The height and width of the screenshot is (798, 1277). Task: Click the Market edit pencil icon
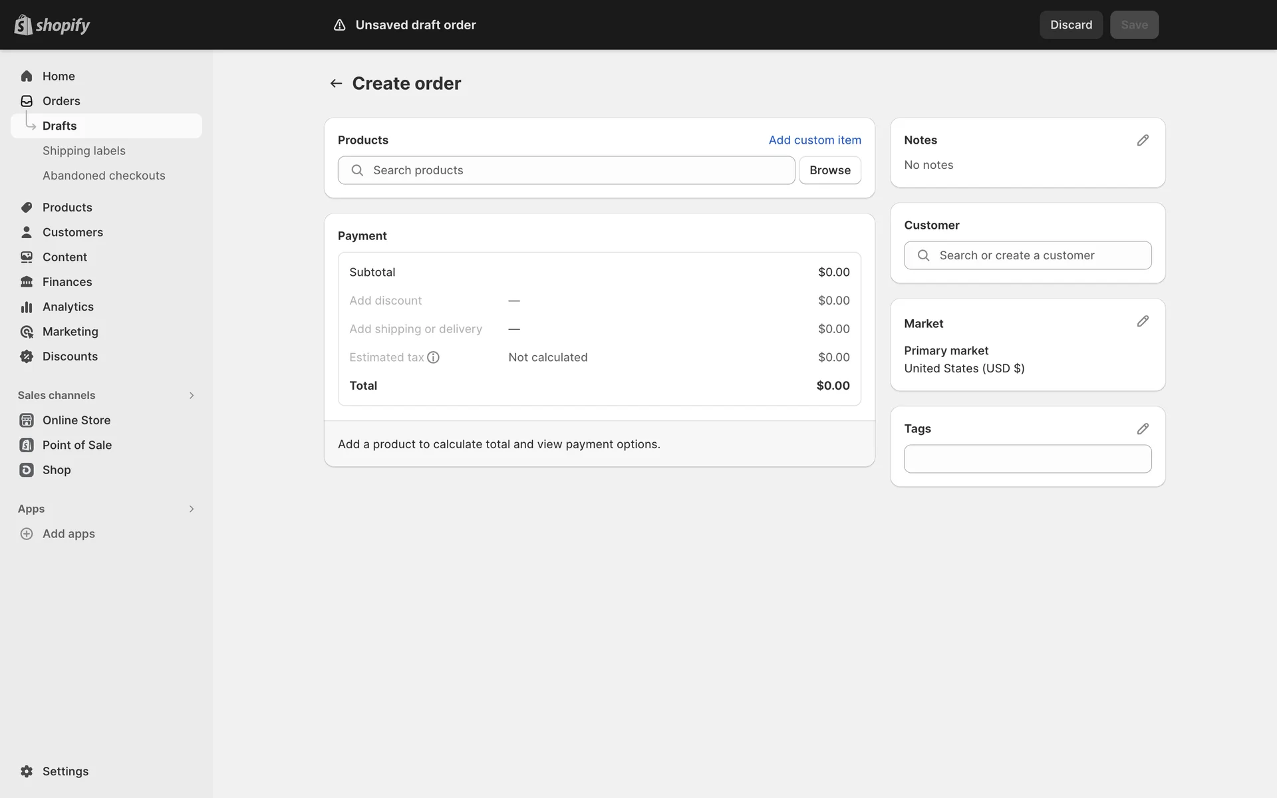coord(1143,321)
